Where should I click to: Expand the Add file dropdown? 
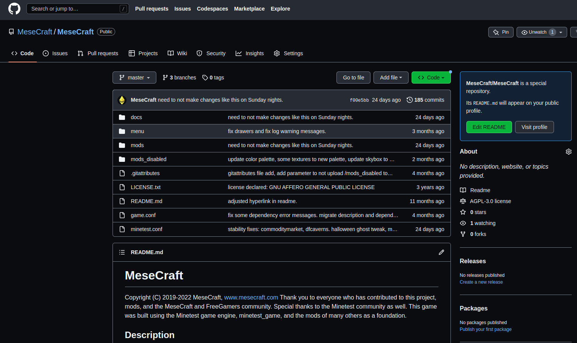[391, 78]
